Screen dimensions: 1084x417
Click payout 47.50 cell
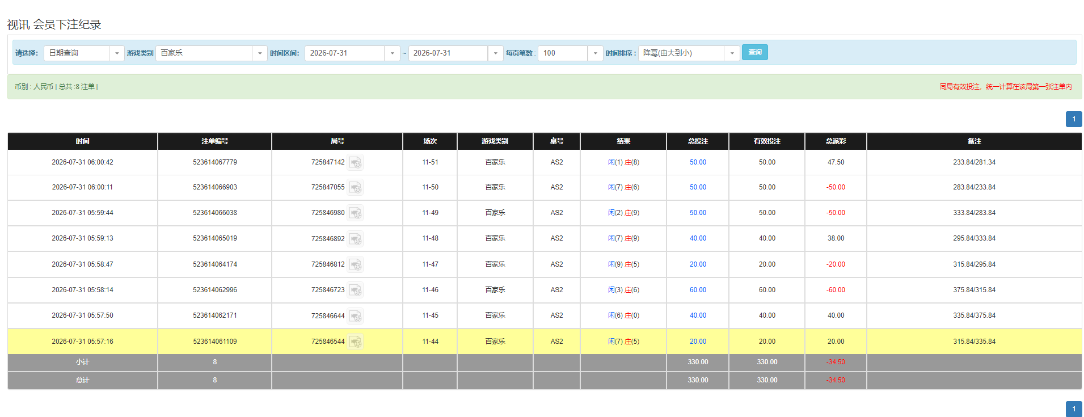(836, 162)
